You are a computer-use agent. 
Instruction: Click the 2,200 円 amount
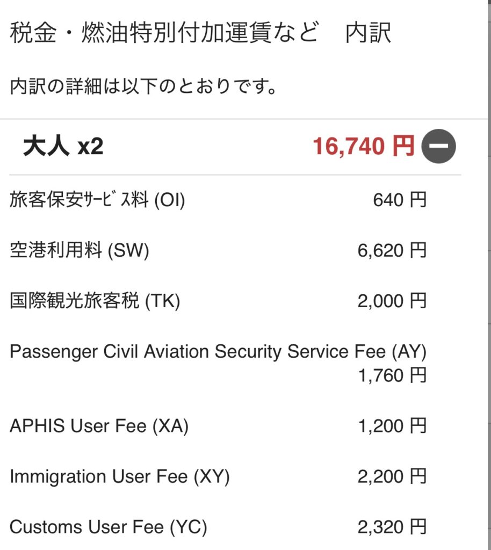click(392, 476)
